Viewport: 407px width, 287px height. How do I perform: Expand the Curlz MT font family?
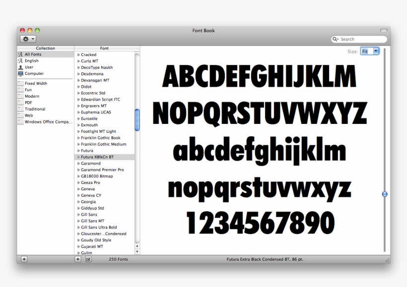(x=78, y=61)
